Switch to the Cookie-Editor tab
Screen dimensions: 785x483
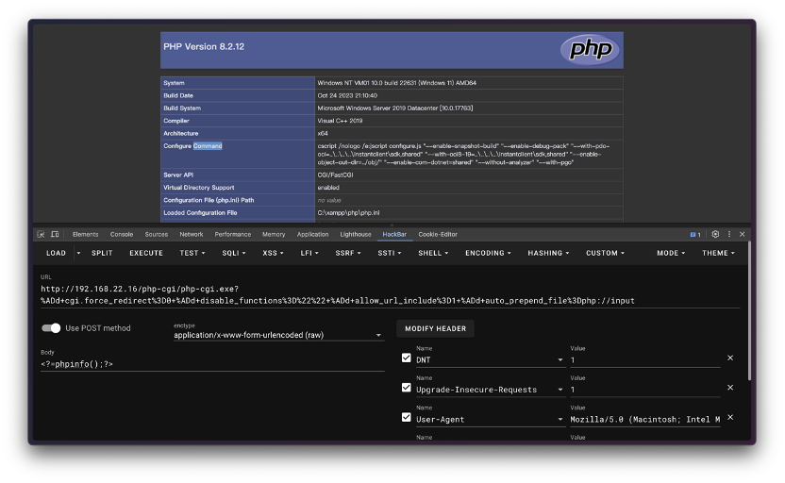438,234
